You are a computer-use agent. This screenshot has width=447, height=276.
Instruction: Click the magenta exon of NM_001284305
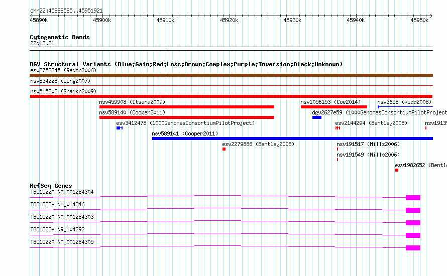[413, 248]
